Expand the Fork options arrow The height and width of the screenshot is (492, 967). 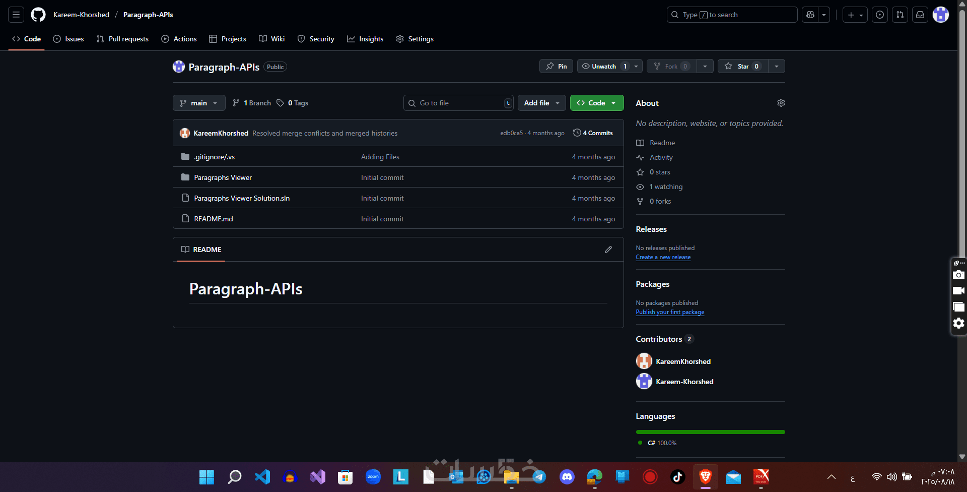pos(705,67)
